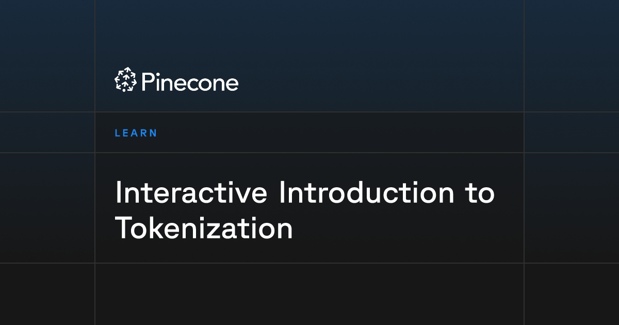This screenshot has height=325, width=619.
Task: Click the empty panel beneath the Tokenization title
Action: click(x=309, y=294)
